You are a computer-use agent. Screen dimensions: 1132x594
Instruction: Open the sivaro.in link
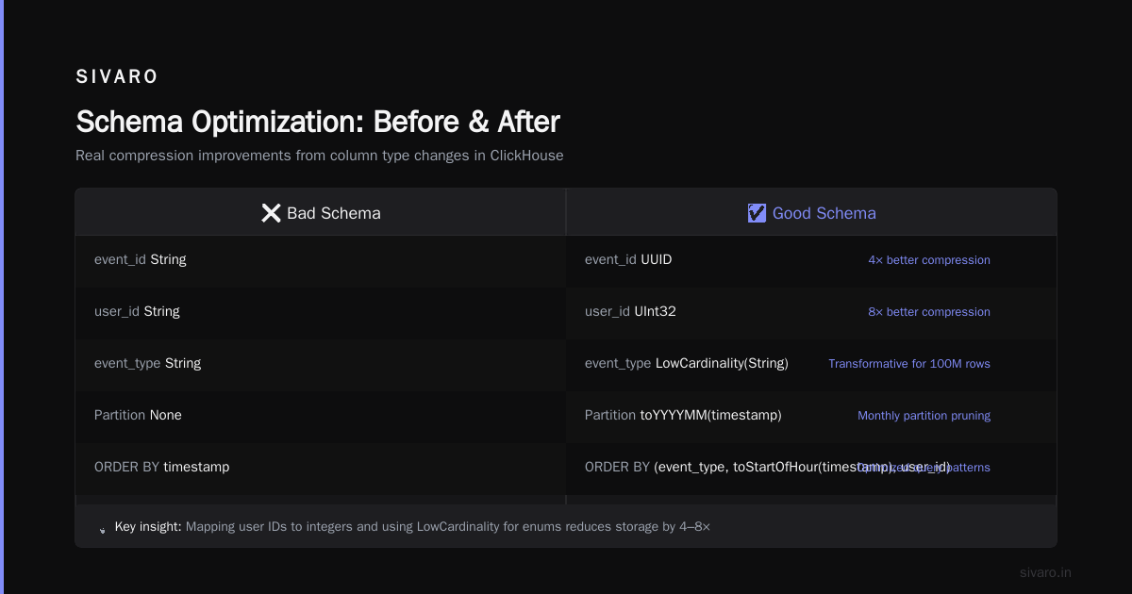(1045, 572)
